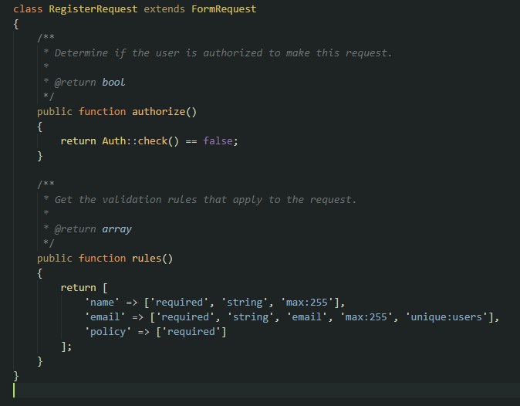520x406 pixels.
Task: Click 'public' before function rules
Action: 54,259
